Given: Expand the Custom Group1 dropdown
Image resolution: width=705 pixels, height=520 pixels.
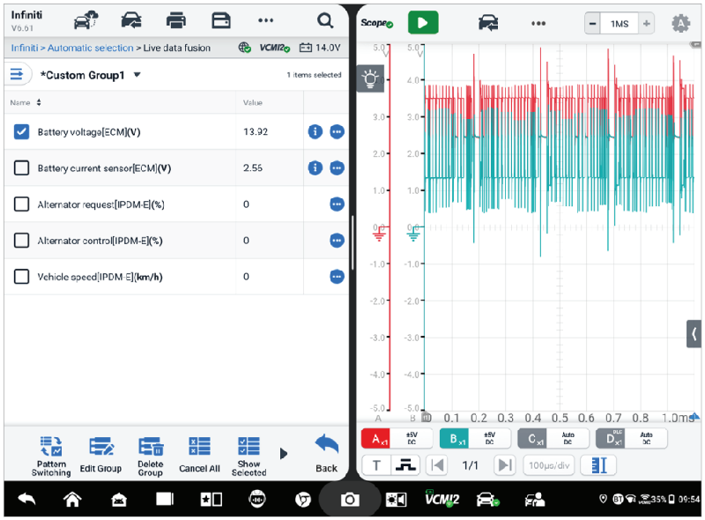Looking at the screenshot, I should pyautogui.click(x=137, y=75).
